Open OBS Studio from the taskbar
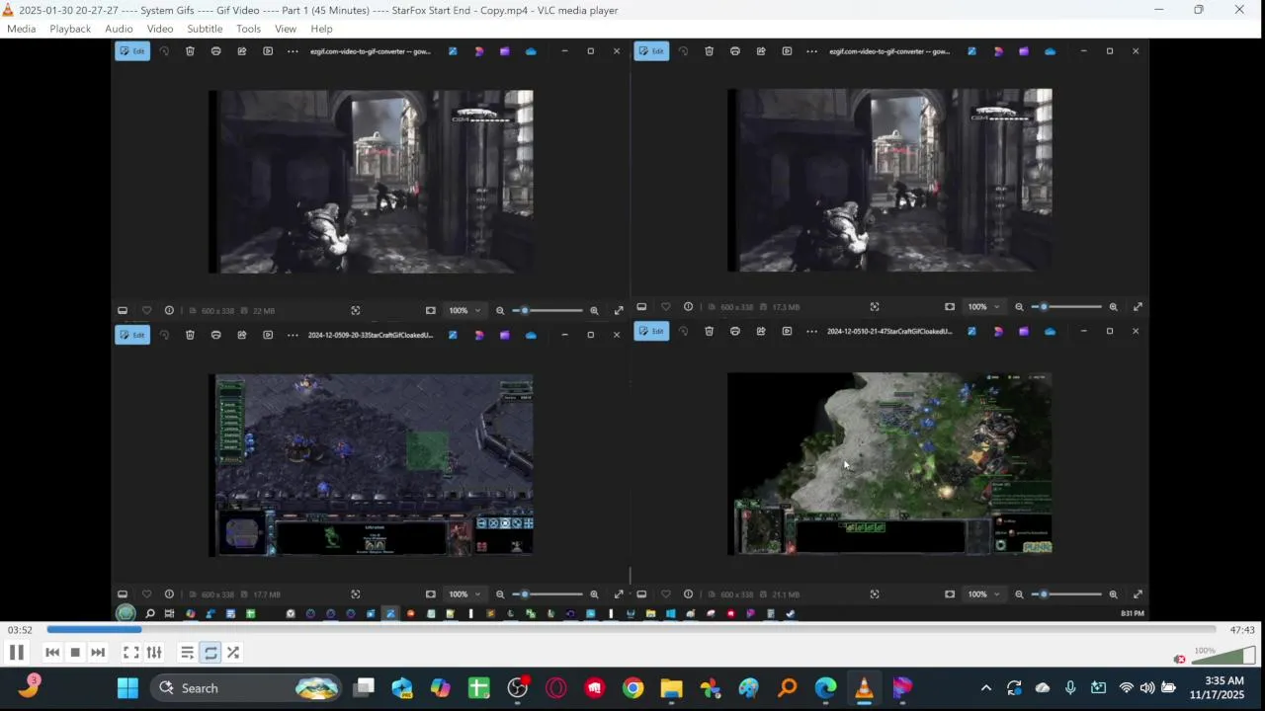This screenshot has height=711, width=1265. pyautogui.click(x=517, y=688)
